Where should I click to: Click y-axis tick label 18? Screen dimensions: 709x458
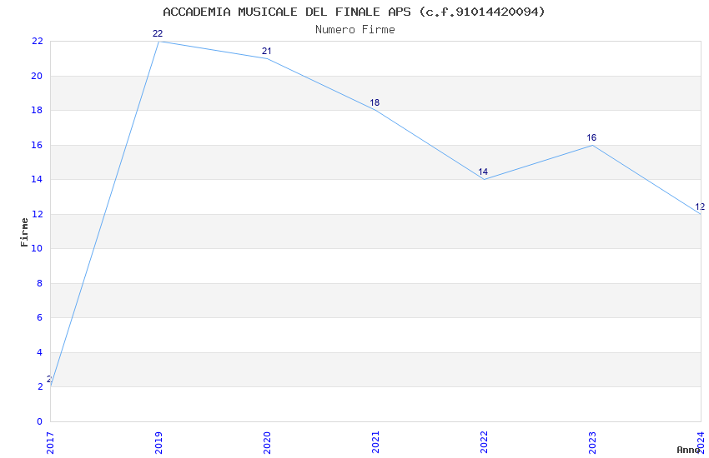pyautogui.click(x=37, y=110)
